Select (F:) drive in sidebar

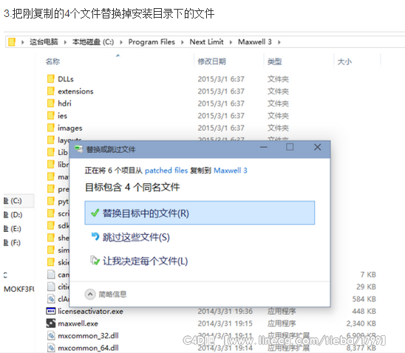tap(12, 242)
